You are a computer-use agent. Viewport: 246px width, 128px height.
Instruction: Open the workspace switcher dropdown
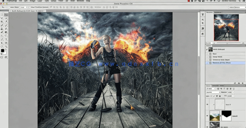237,7
